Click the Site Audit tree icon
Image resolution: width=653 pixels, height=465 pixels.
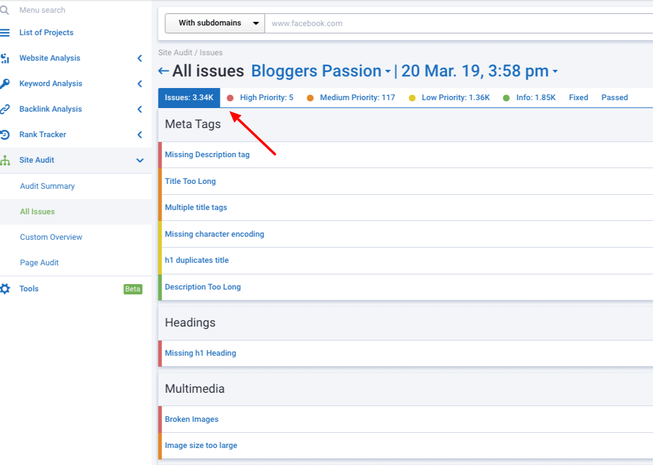pyautogui.click(x=5, y=160)
